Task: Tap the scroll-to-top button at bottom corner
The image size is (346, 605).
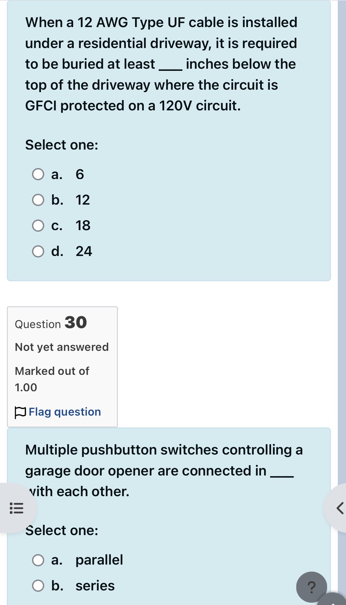Action: click(x=333, y=600)
